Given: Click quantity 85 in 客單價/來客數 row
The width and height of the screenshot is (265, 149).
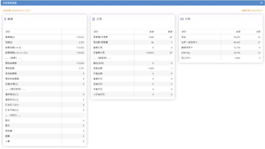Looking at the screenshot, I should 171,37.
